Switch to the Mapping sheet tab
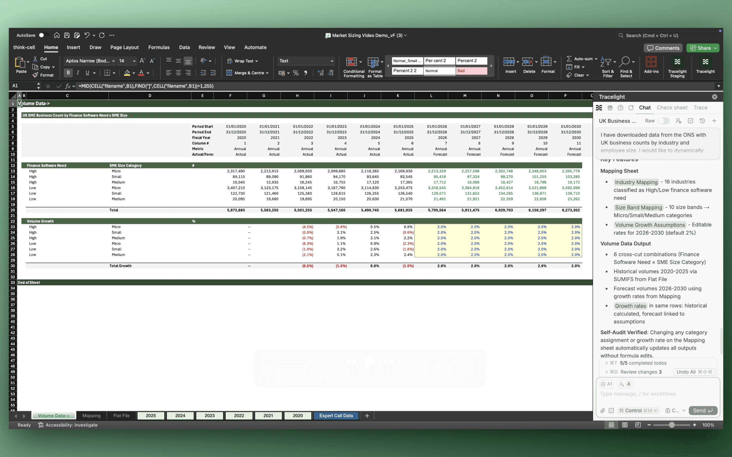 91,416
